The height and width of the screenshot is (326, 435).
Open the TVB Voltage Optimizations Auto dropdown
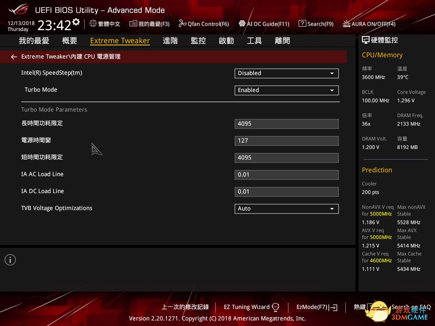click(287, 209)
